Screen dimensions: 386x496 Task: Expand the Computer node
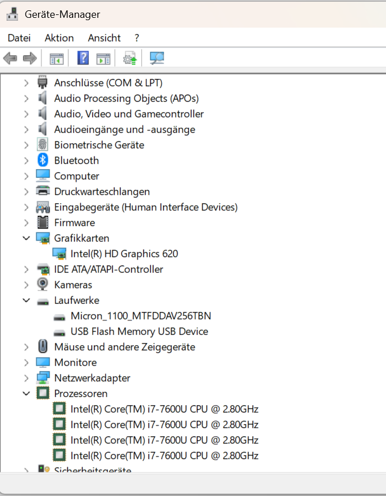pyautogui.click(x=27, y=176)
